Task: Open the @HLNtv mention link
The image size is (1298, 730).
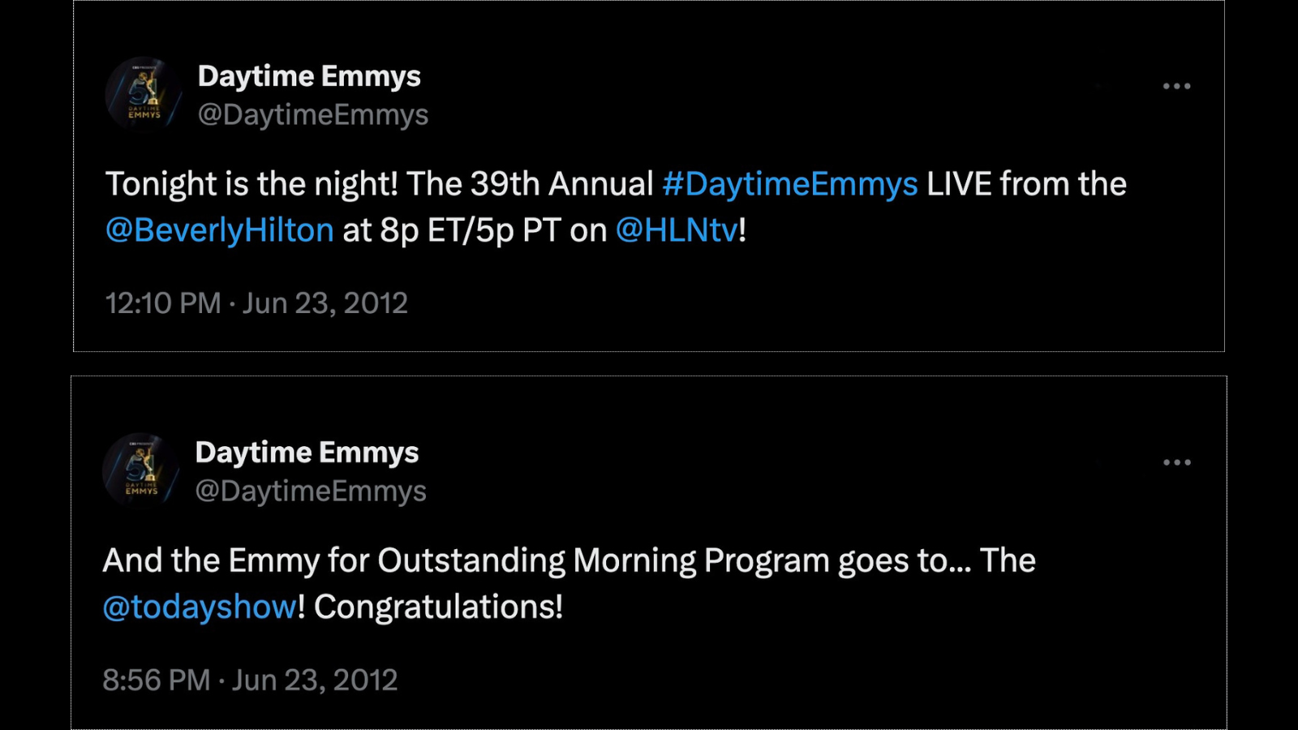Action: 677,231
